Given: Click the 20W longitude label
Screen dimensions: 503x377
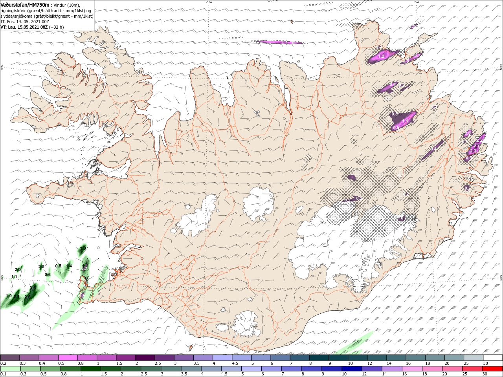Looking at the screenshot, I should point(209,2).
